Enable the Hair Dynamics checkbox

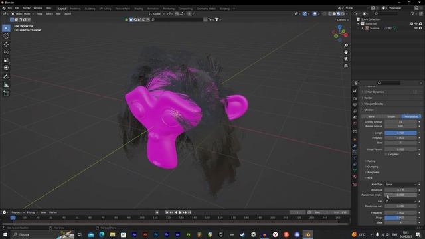(365, 92)
